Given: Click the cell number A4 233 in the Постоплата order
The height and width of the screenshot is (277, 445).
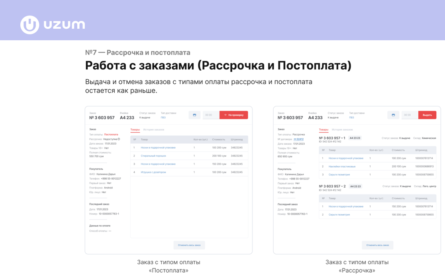Looking at the screenshot, I should point(127,118).
